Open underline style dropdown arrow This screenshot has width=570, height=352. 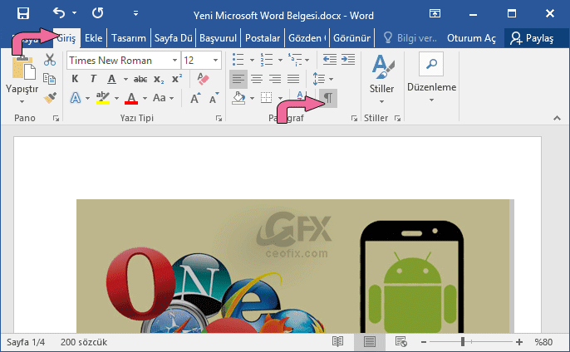pos(125,79)
